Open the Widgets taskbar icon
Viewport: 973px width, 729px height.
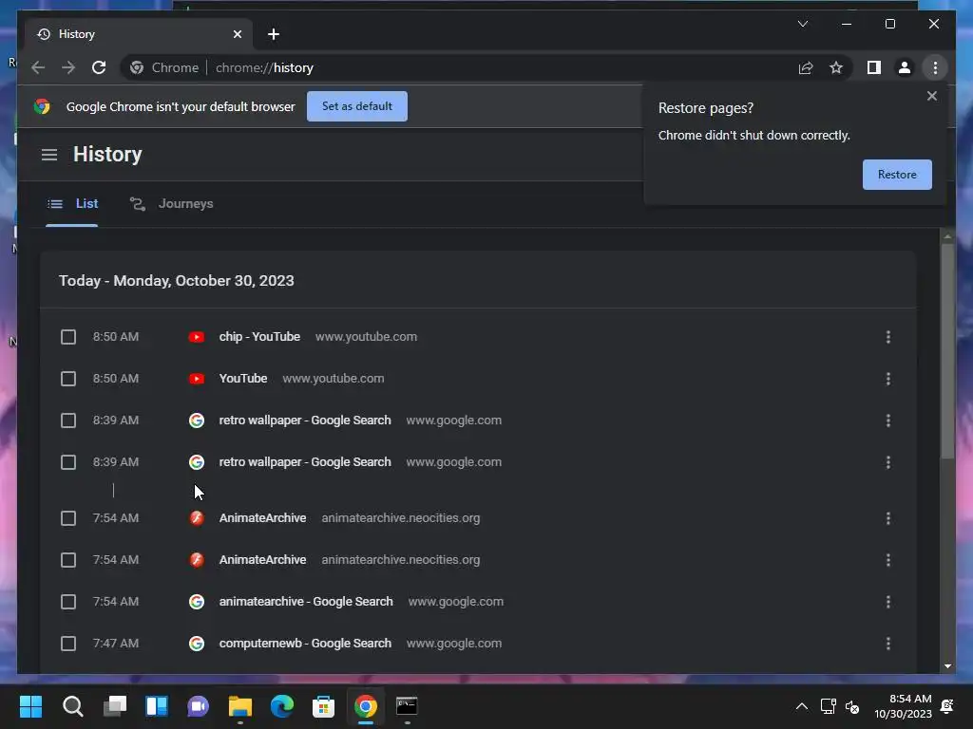pyautogui.click(x=157, y=706)
